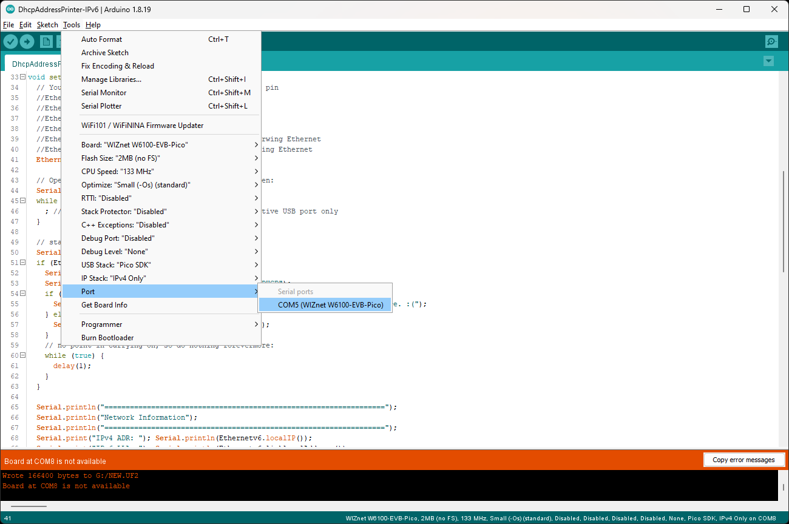Expand the CPU Speed "133 MHz" submenu

(x=161, y=172)
